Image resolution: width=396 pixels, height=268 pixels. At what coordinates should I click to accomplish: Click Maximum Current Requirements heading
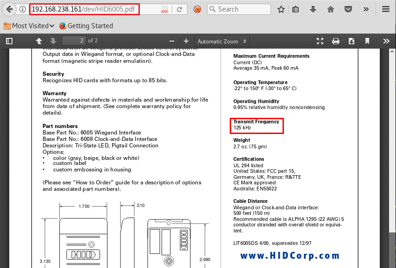pyautogui.click(x=271, y=56)
